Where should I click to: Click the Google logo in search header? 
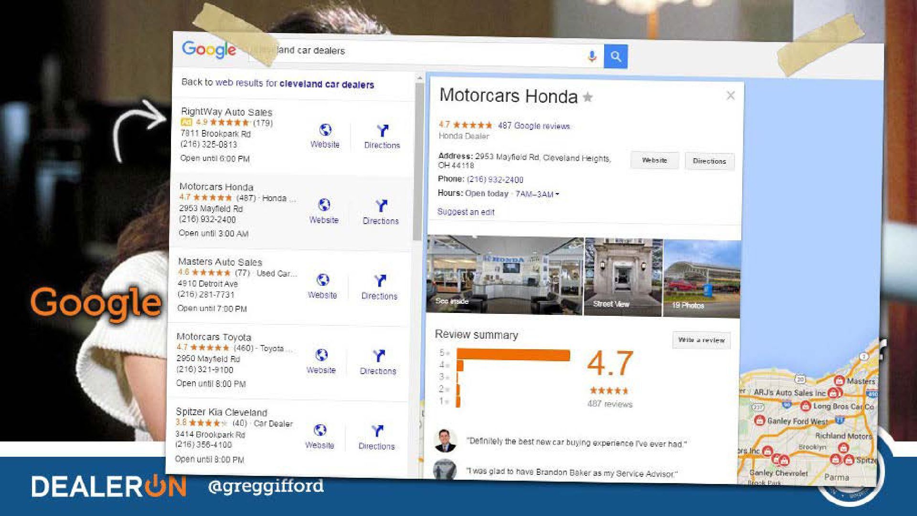[209, 49]
